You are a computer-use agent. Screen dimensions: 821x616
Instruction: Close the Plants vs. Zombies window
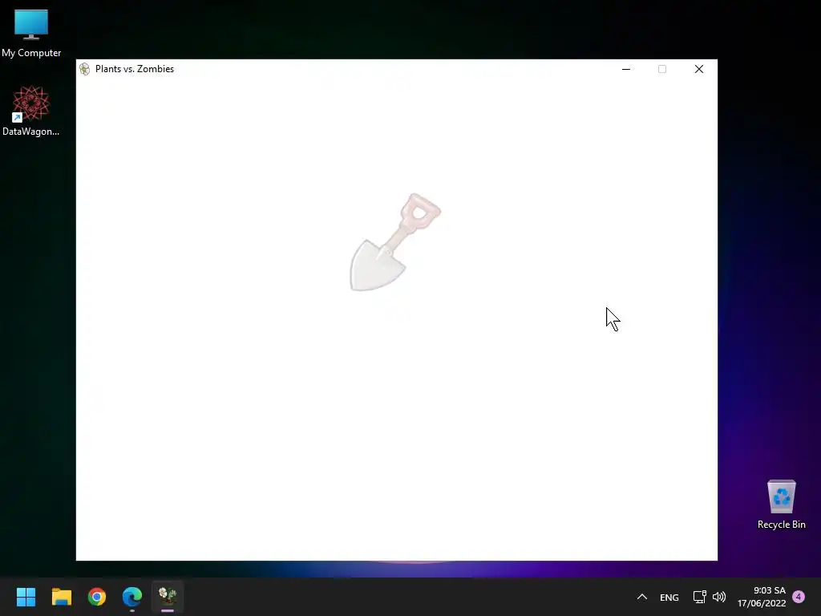point(699,69)
